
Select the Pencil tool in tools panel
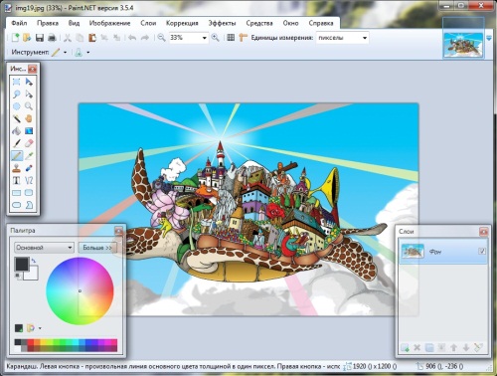(x=17, y=155)
